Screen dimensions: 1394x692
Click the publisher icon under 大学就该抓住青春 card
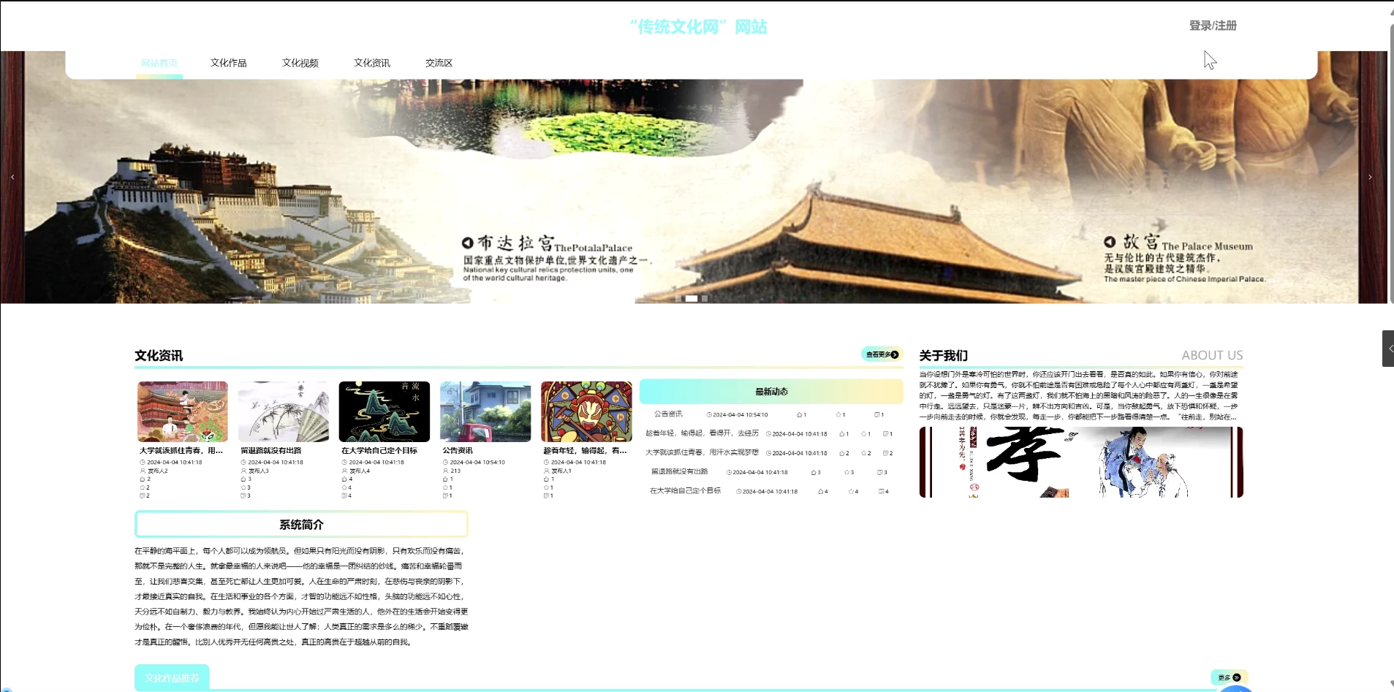point(143,471)
